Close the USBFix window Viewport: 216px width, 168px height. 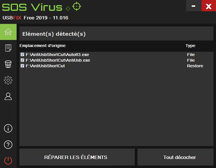209,6
